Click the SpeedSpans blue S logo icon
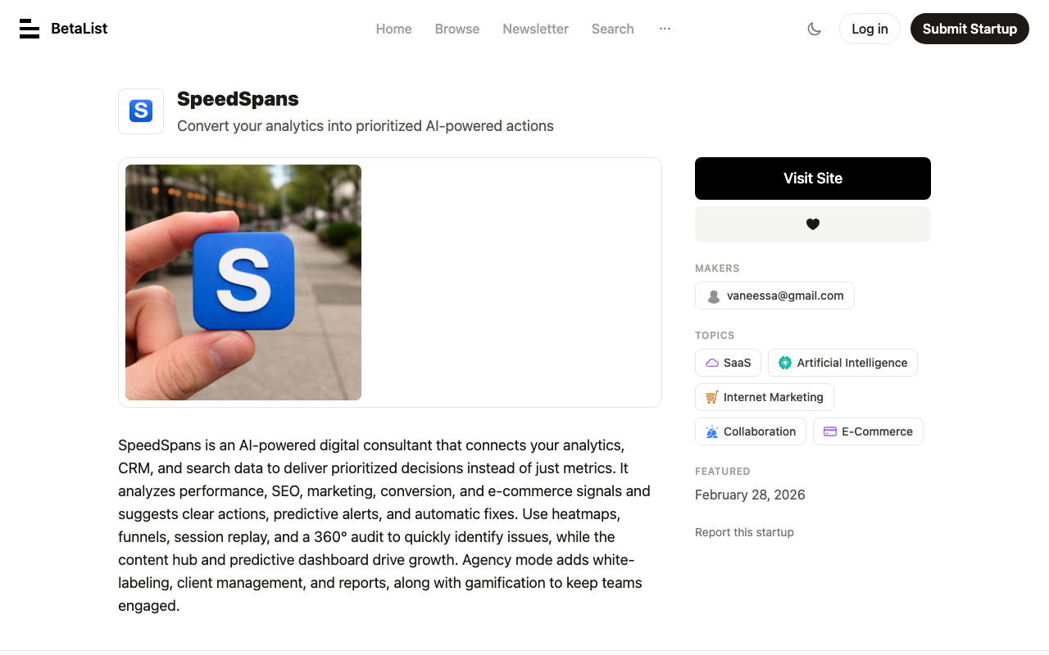The image size is (1049, 655). tap(141, 111)
